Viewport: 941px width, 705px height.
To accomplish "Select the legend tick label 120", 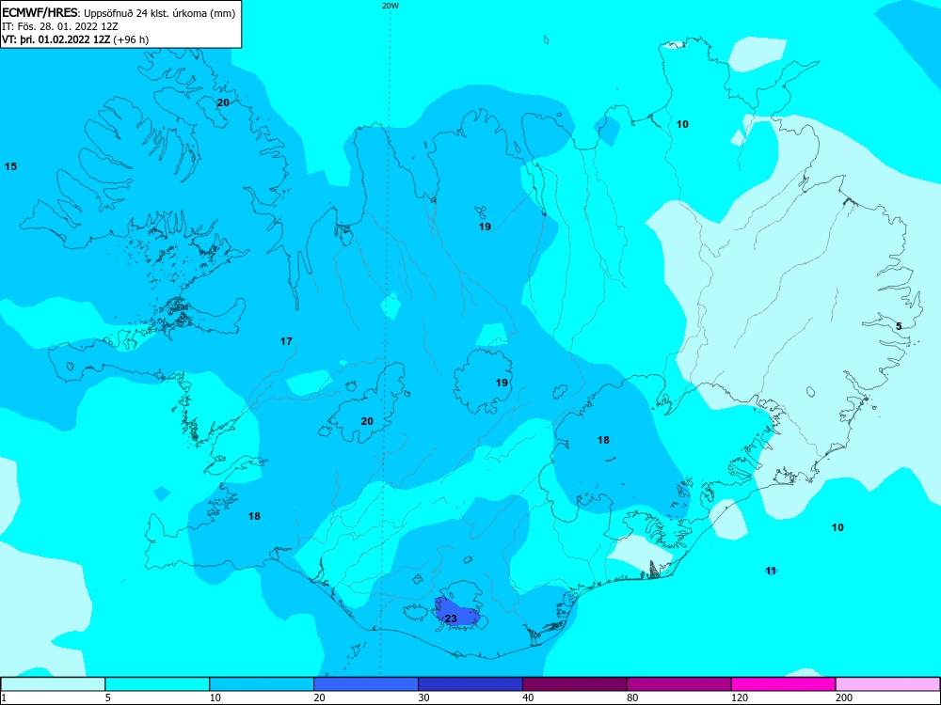I will tap(740, 697).
